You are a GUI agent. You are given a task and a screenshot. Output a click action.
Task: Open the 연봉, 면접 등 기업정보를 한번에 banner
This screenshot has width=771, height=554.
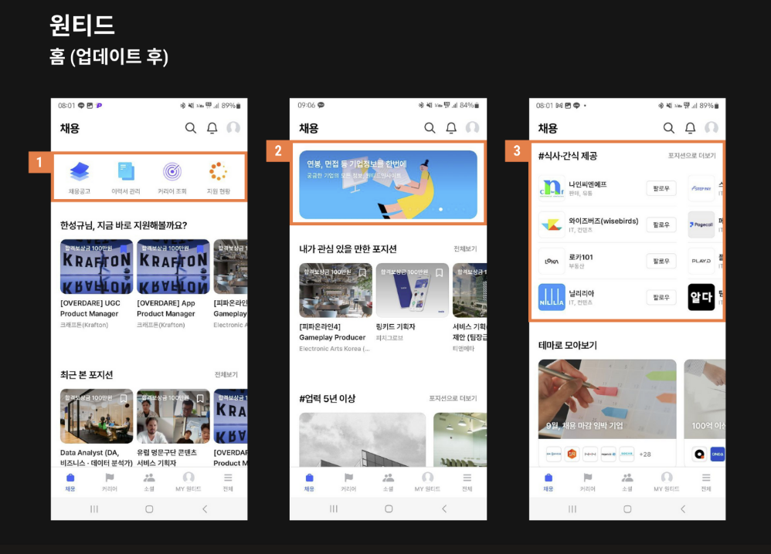388,184
